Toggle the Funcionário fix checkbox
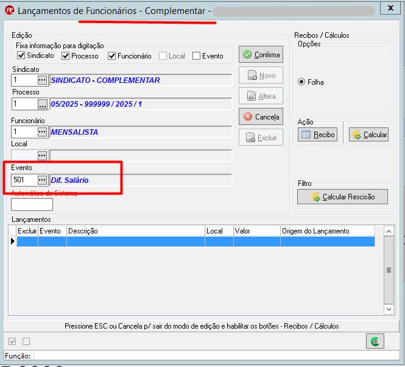The width and height of the screenshot is (405, 367). (x=111, y=56)
